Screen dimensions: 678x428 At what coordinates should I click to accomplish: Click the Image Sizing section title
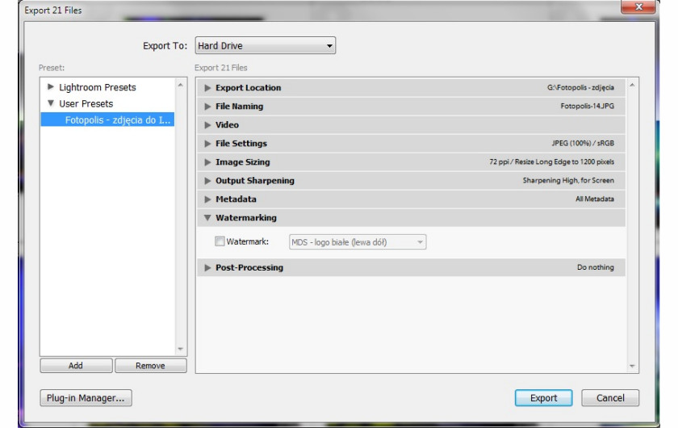tap(243, 162)
